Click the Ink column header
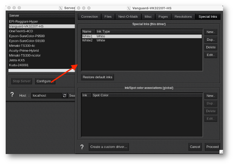Image resolution: width=234 pixels, height=165 pixels. (x=87, y=95)
